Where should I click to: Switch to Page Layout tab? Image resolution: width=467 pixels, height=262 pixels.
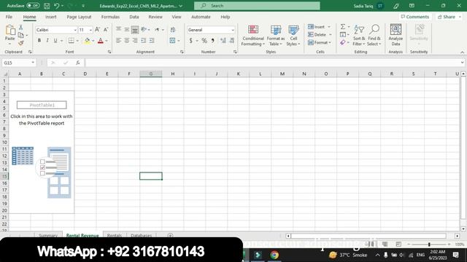79,17
